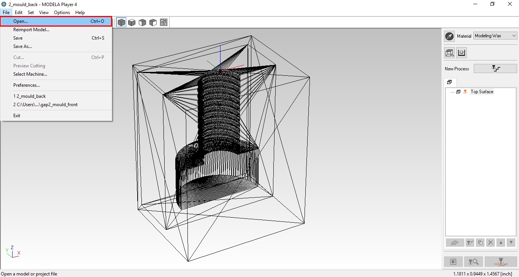
Task: Open the View menu
Action: (x=44, y=13)
